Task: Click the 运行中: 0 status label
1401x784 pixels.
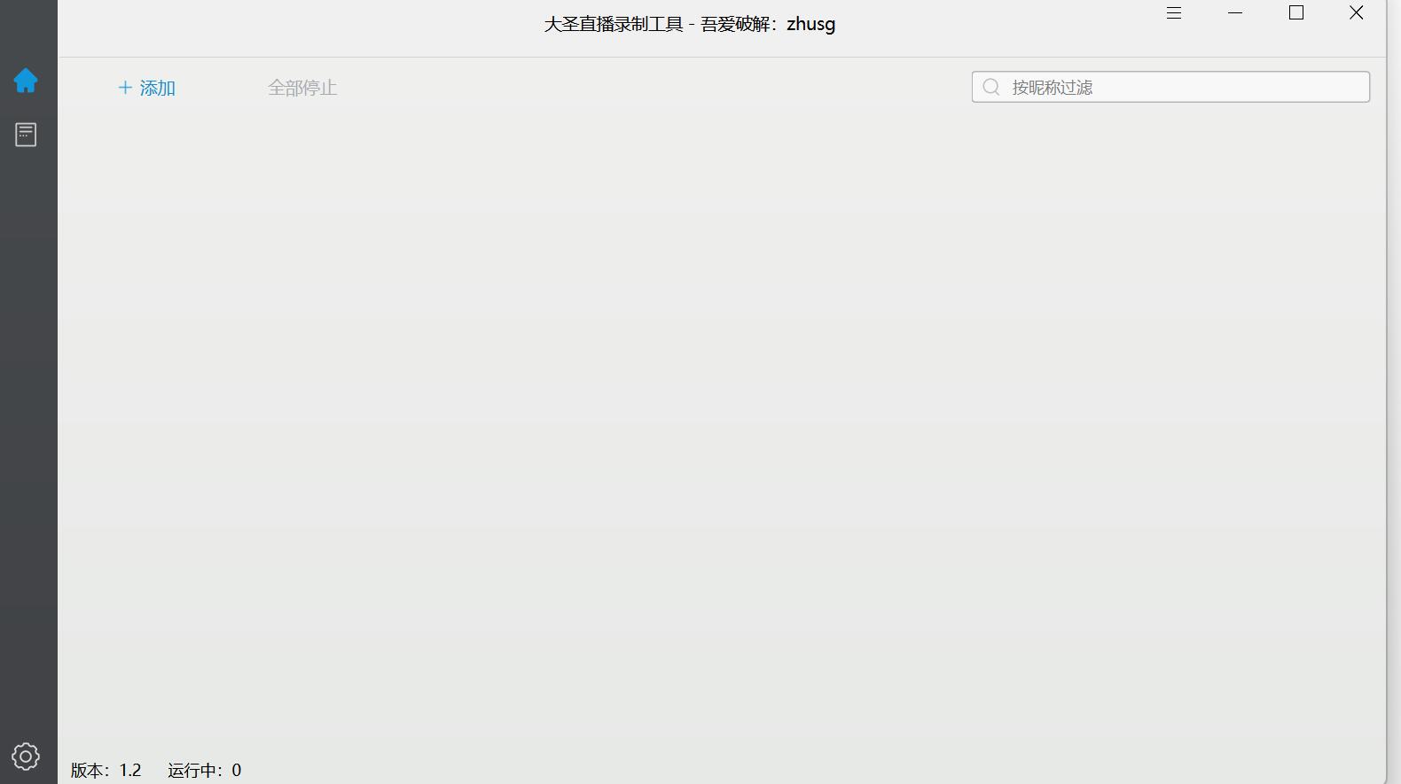Action: (204, 770)
